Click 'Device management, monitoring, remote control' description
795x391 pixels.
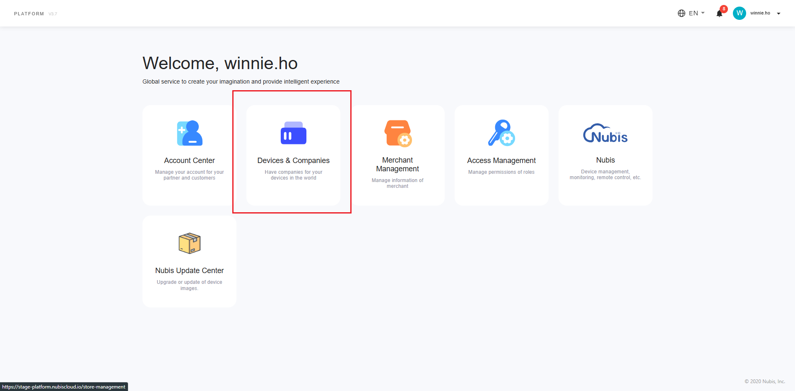pos(605,175)
